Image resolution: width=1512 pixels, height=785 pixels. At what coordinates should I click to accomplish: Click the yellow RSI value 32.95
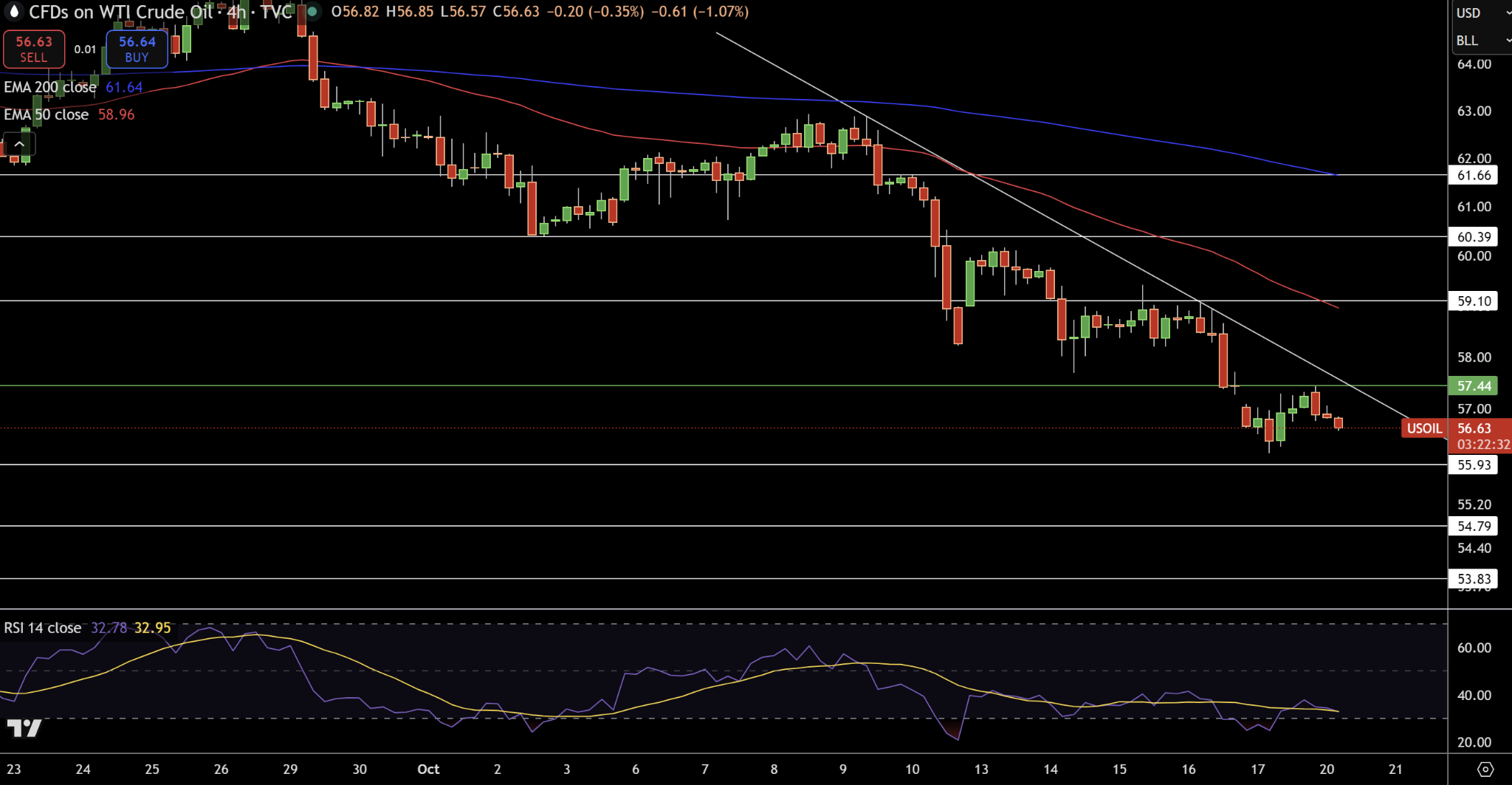(153, 628)
